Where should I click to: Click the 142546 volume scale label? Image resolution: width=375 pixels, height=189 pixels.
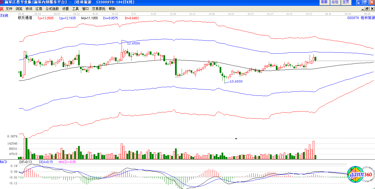12,144
